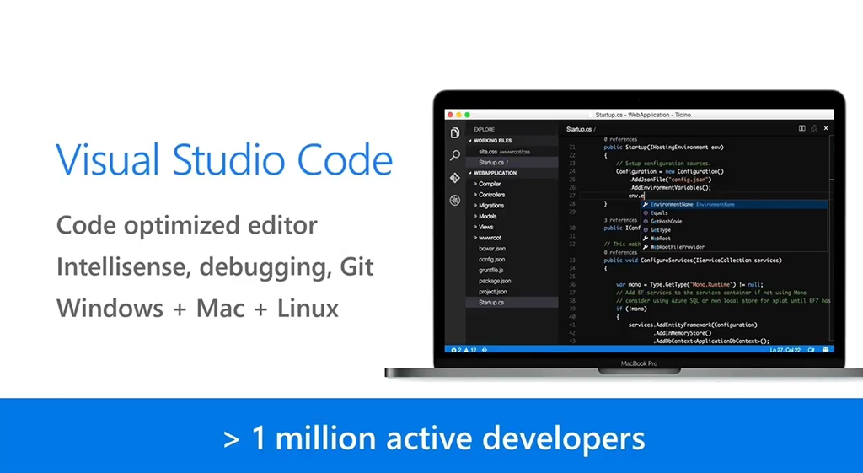Image resolution: width=863 pixels, height=473 pixels.
Task: Choose WebRootFileProvider from IntelliSense list
Action: click(x=678, y=247)
